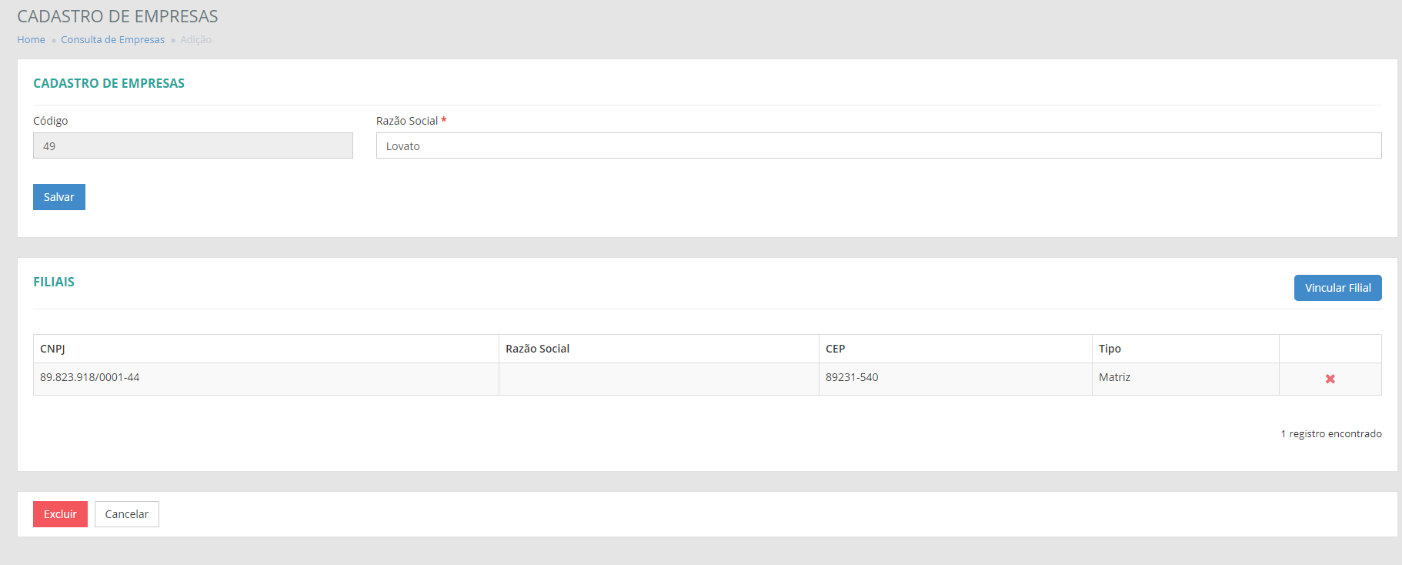1402x565 pixels.
Task: Click the Adição breadcrumb item
Action: 196,40
